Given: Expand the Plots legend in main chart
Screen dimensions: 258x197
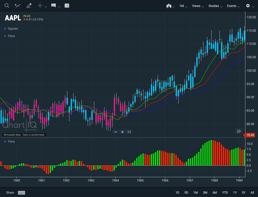Looking at the screenshot, I should point(10,36).
